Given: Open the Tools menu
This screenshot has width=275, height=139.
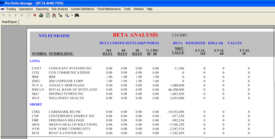Looking at the screenshot, I should pyautogui.click(x=127, y=9).
